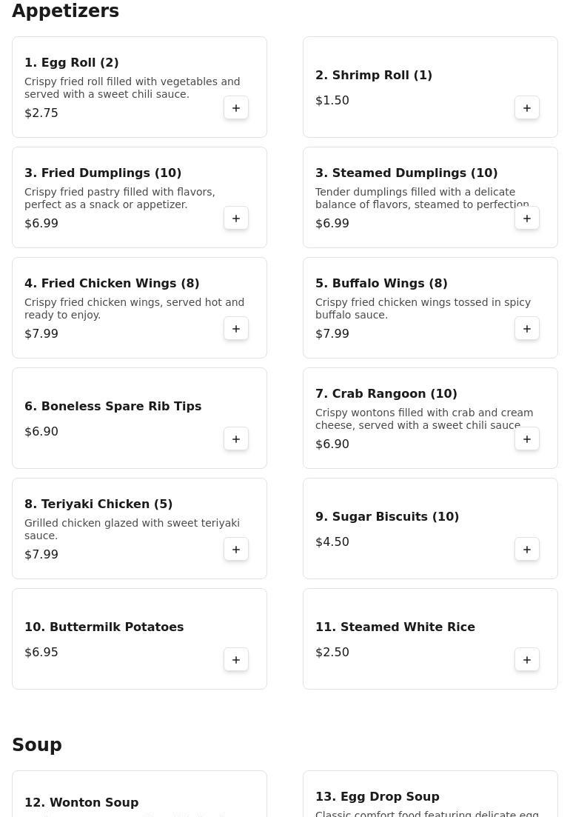Open the Egg Drop Soup item

(x=377, y=797)
